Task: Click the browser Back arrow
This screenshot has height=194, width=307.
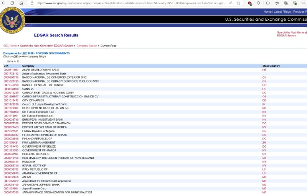Action: [x=3, y=3]
